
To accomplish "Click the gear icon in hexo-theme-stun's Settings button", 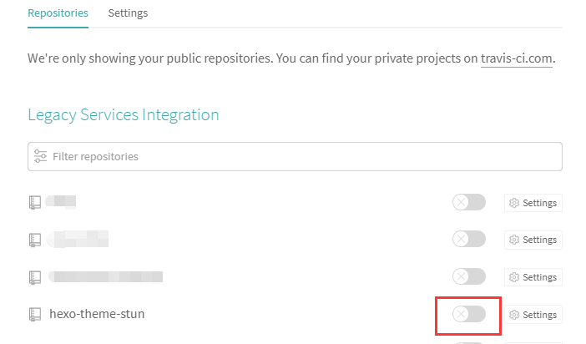I will [x=514, y=315].
